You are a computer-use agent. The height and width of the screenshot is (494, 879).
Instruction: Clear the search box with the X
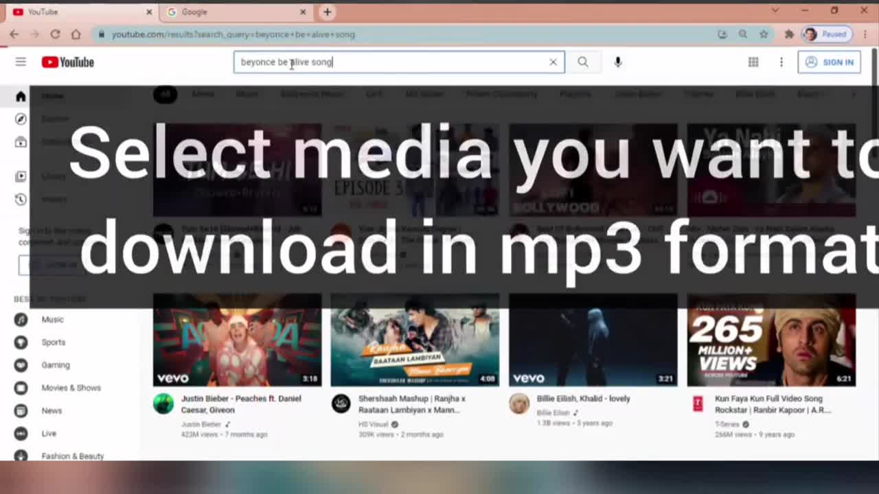[553, 62]
